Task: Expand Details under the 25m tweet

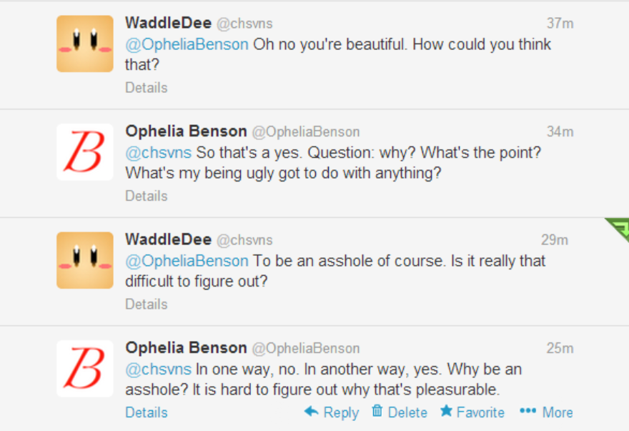Action: [146, 412]
